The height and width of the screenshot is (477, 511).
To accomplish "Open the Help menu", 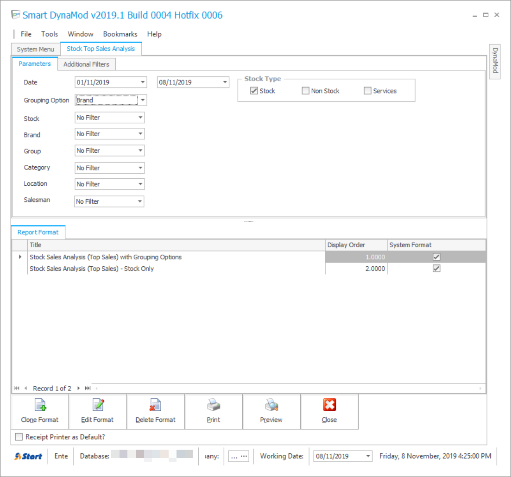I will click(x=154, y=34).
